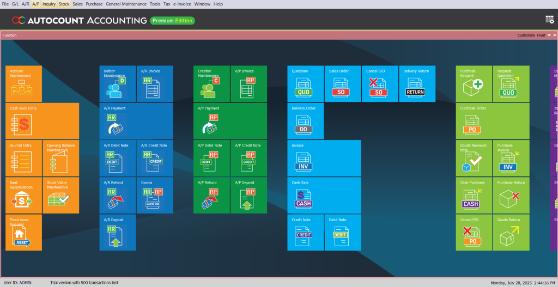Screen dimensions: 558x287
Task: Open the Fixed Asset Disposal tile
Action: (x=23, y=233)
